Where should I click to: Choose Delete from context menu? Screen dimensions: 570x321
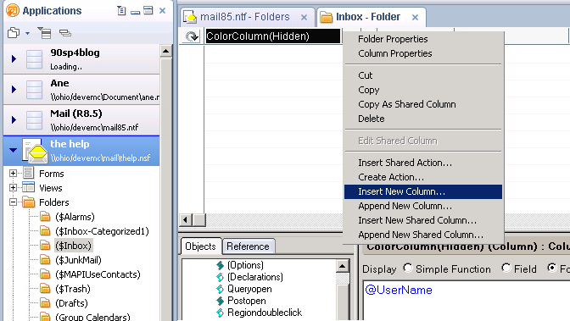pyautogui.click(x=372, y=119)
